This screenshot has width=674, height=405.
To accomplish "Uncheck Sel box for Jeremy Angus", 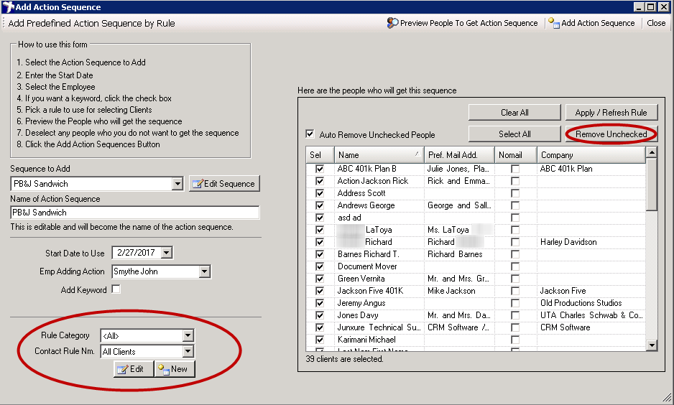I will click(320, 303).
